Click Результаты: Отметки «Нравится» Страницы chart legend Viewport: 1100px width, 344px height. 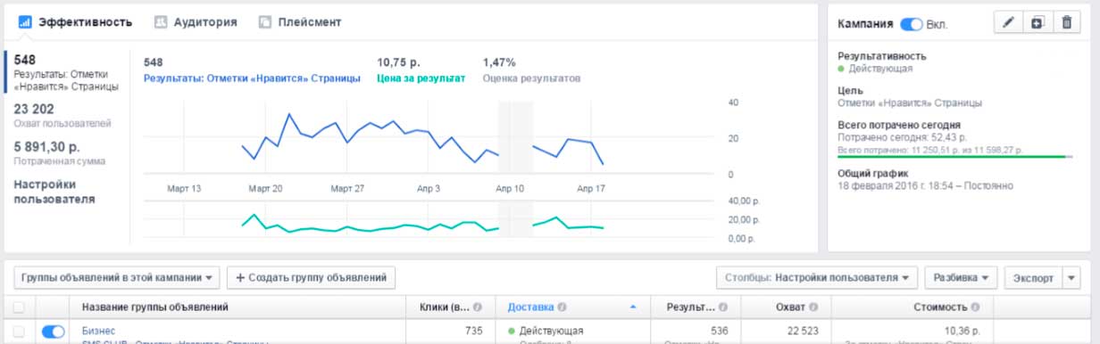[252, 78]
